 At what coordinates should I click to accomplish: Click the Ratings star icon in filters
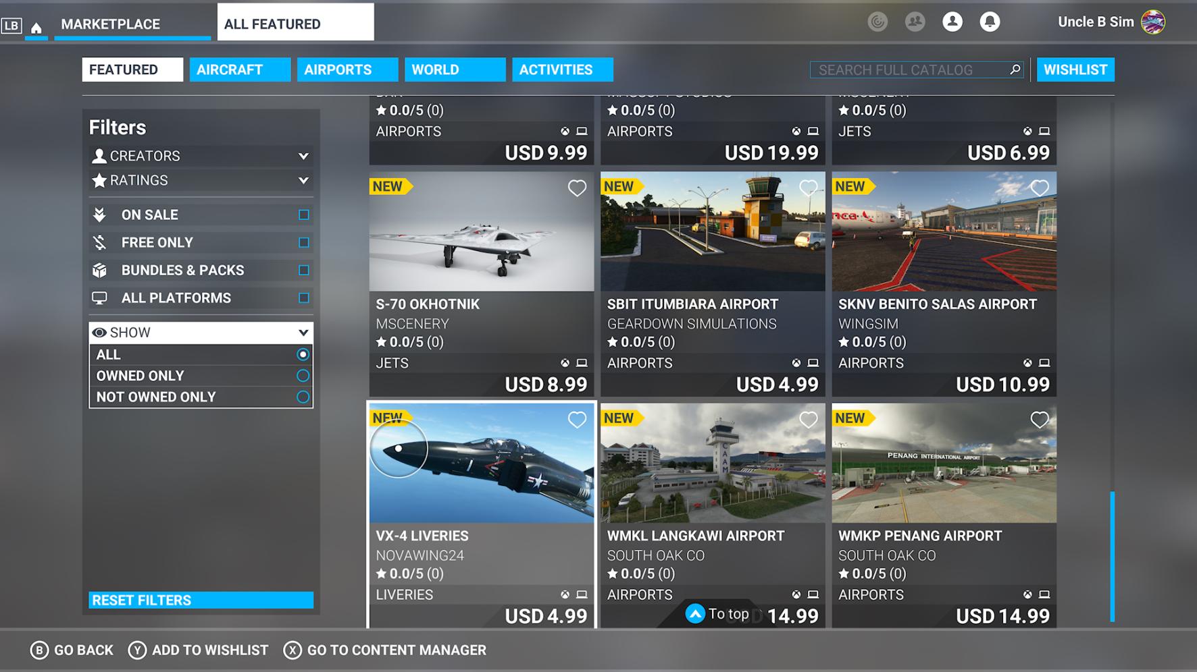[99, 180]
